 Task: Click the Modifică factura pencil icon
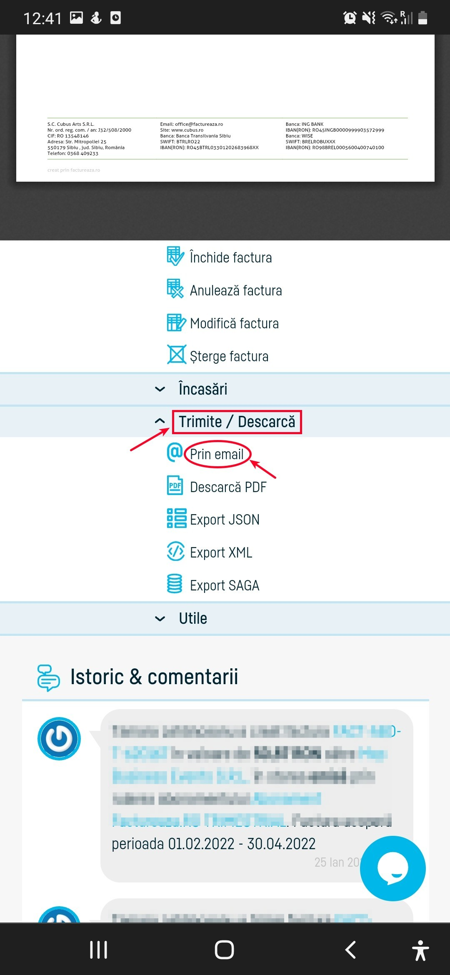point(176,322)
